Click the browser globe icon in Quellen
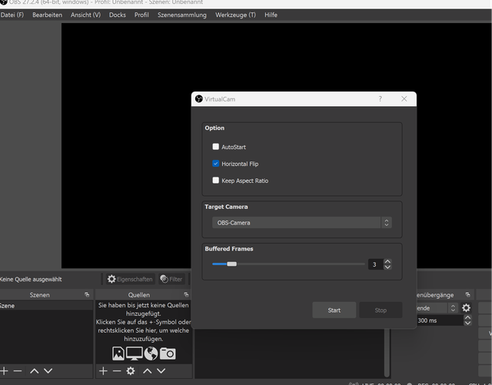The image size is (492, 385). (x=151, y=353)
